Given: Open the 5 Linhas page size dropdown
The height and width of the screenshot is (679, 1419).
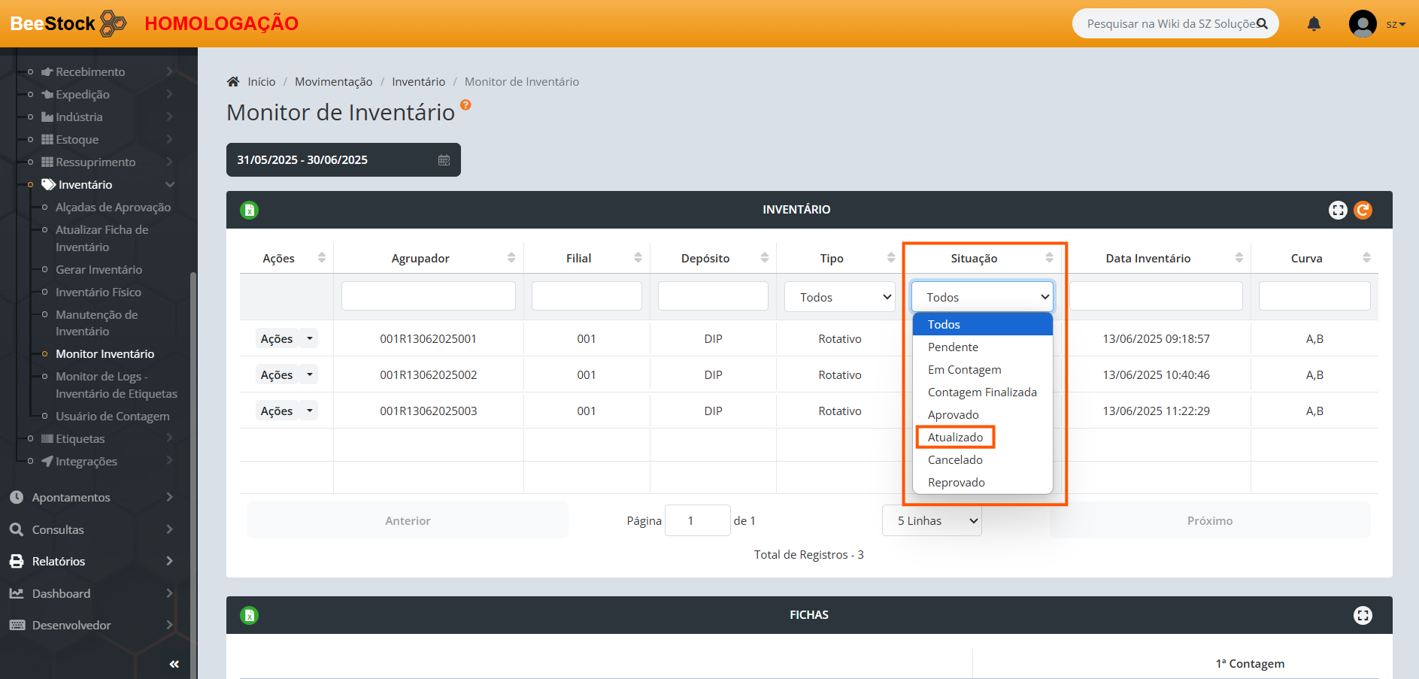Looking at the screenshot, I should [931, 521].
